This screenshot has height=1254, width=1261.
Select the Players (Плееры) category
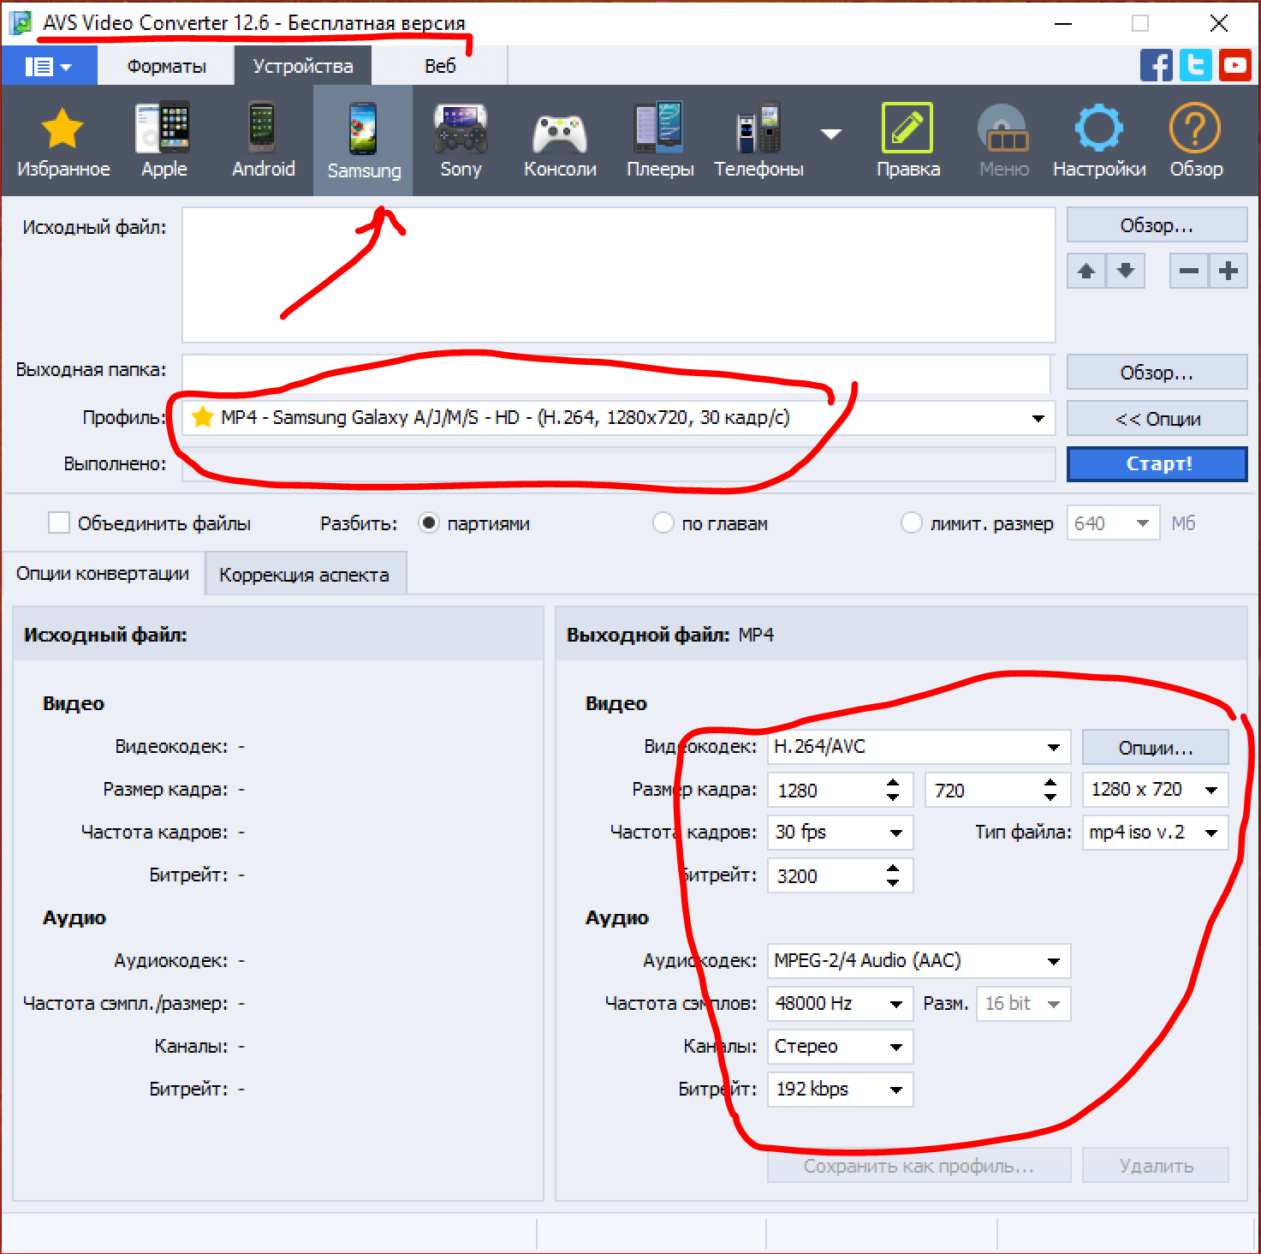[659, 140]
